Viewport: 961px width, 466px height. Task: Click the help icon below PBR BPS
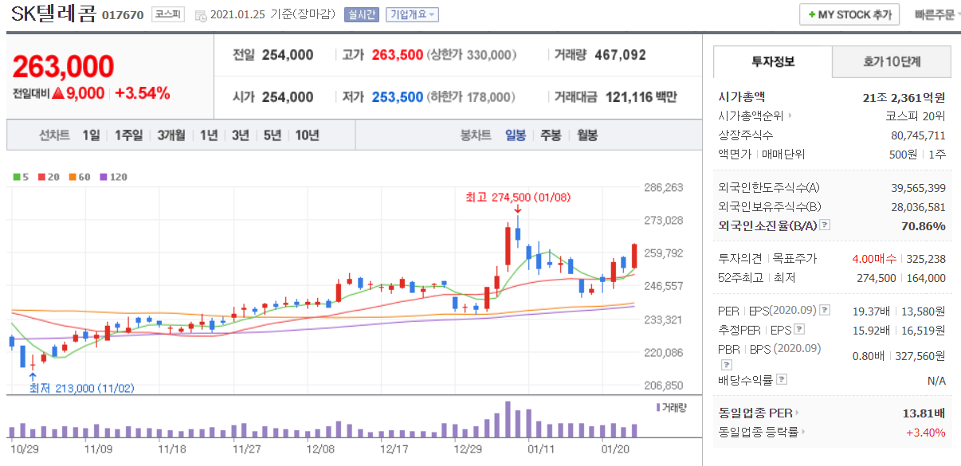(x=725, y=364)
